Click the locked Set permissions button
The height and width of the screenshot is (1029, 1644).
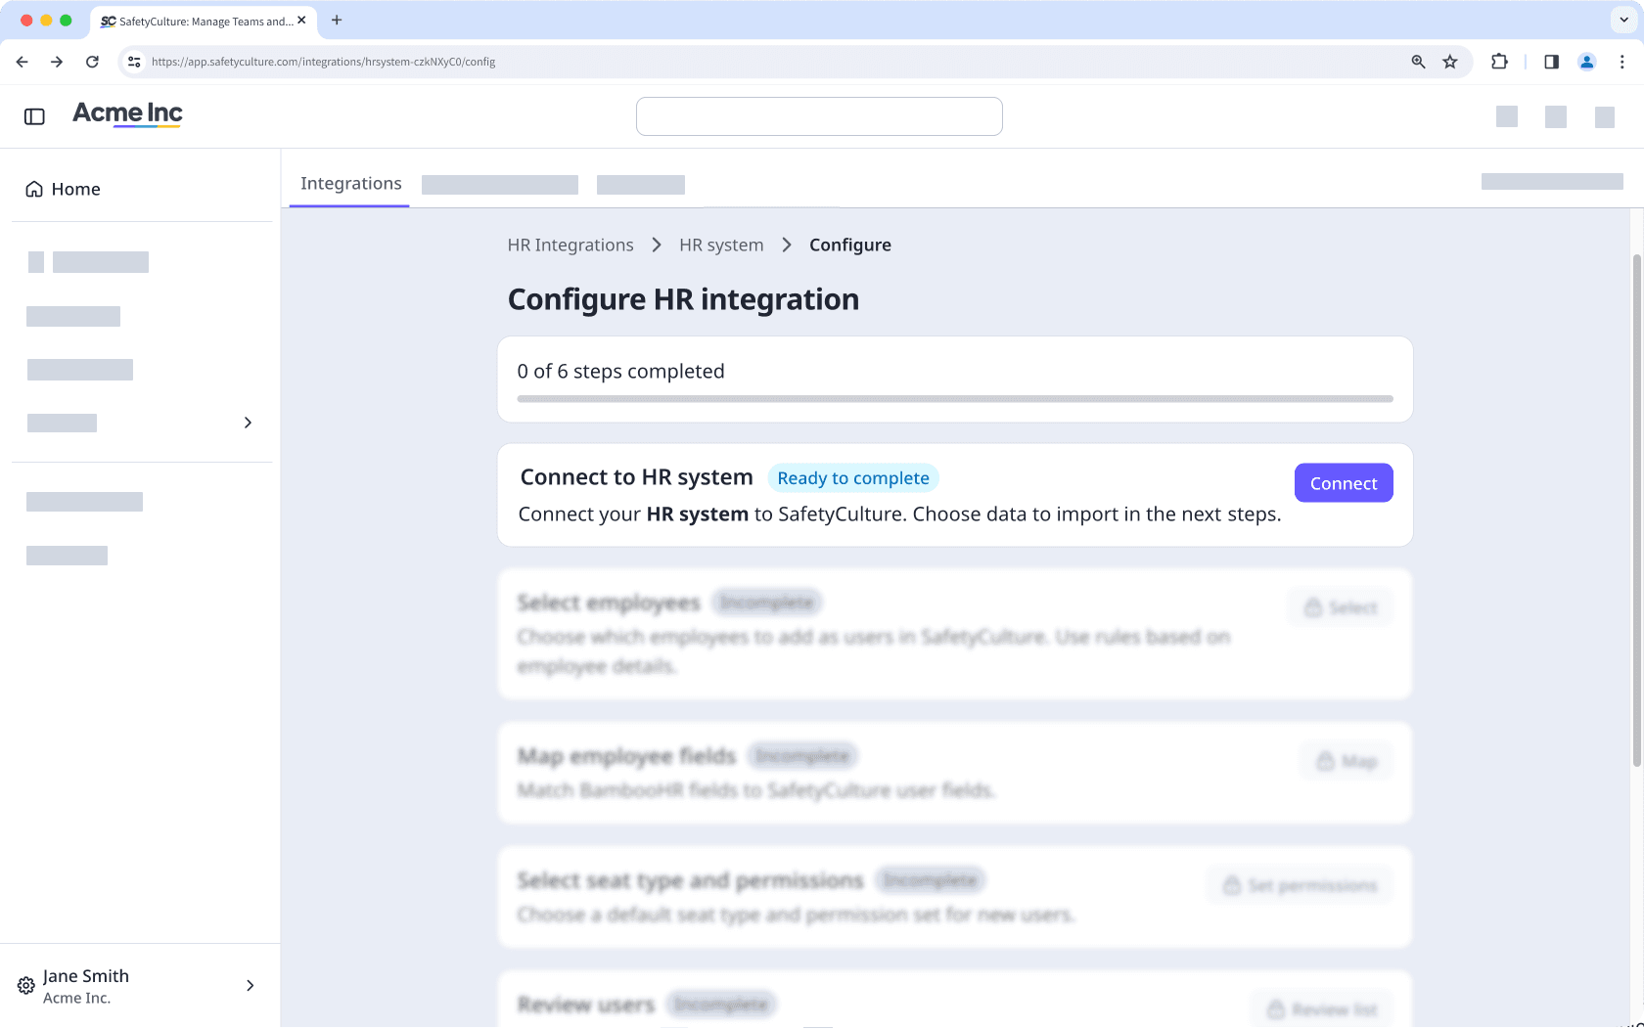pos(1301,885)
